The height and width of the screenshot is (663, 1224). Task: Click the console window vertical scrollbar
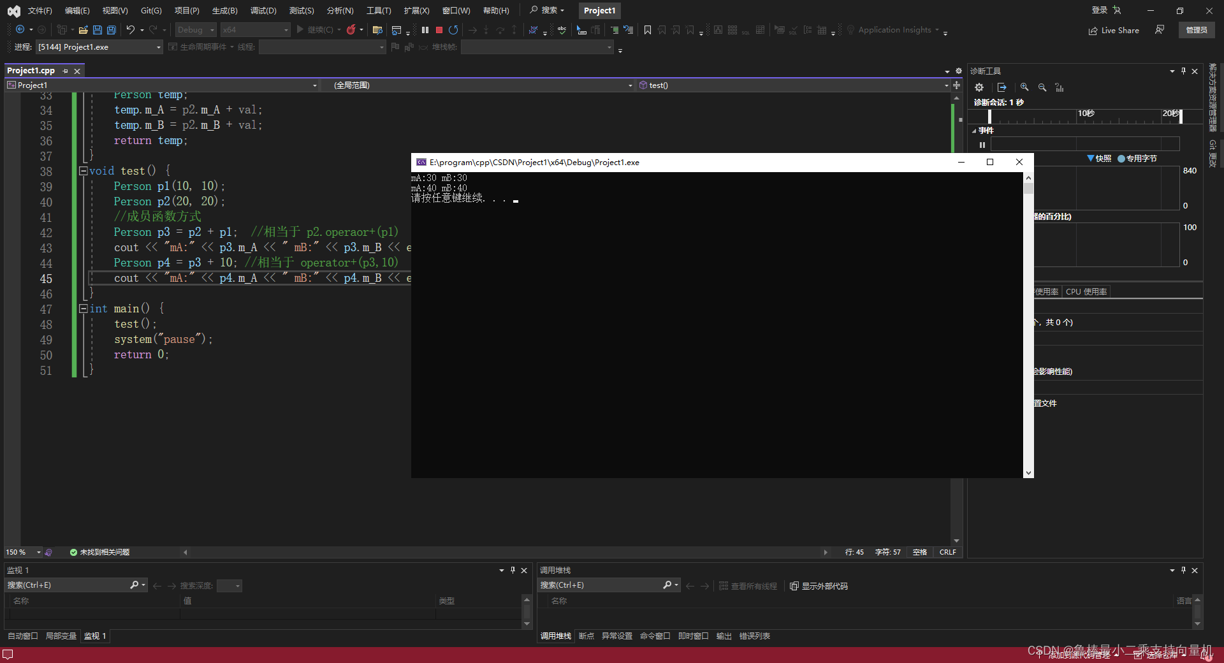[1028, 324]
